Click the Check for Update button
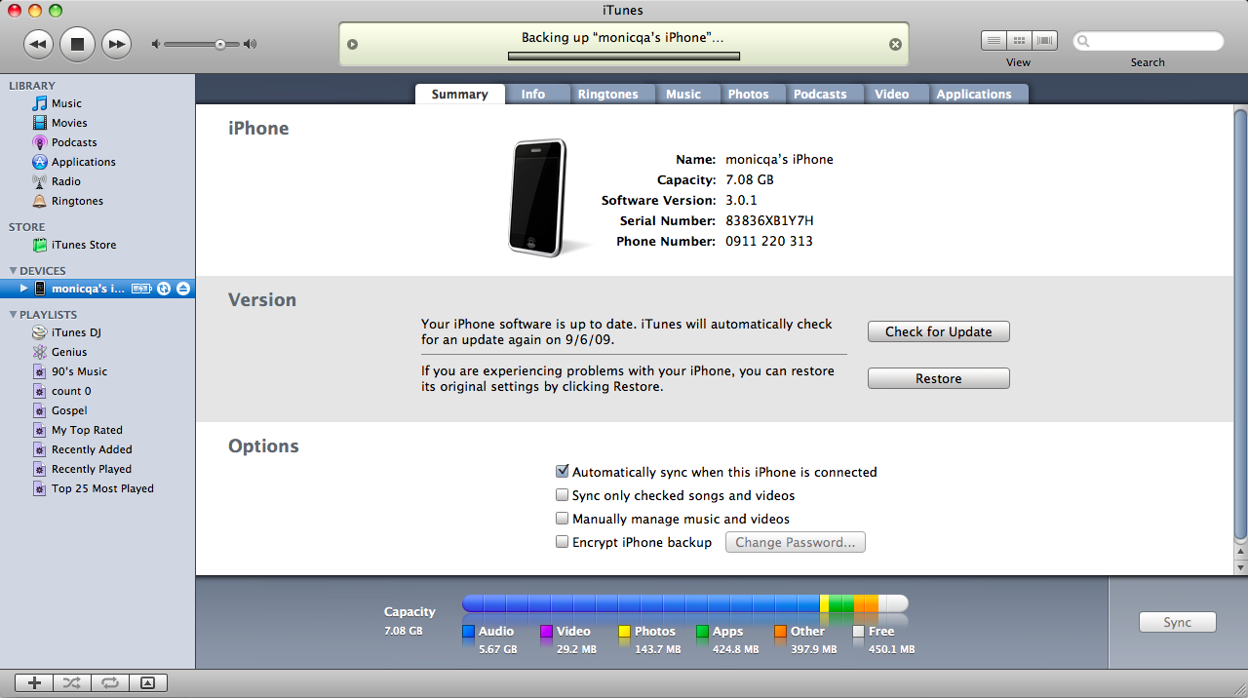The image size is (1248, 698). coord(938,331)
